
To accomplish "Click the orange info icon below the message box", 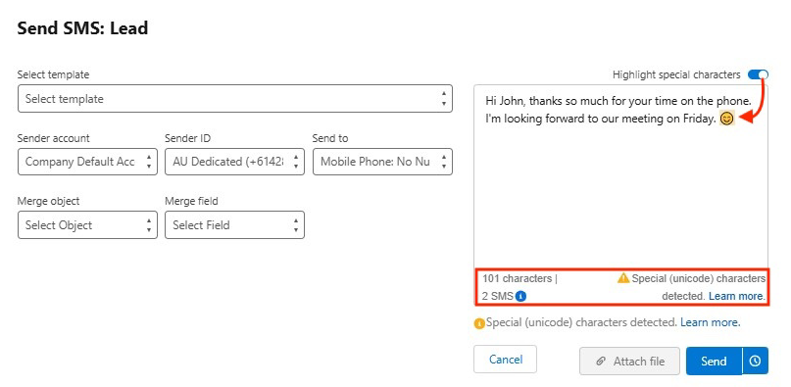I will tap(478, 323).
